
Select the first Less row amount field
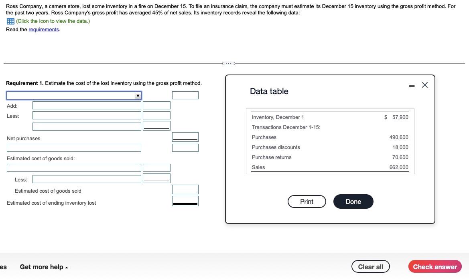tap(157, 115)
